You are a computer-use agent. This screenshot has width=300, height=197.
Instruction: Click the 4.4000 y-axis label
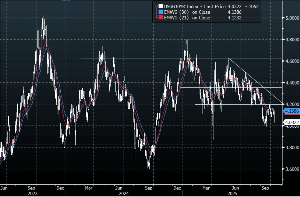(x=291, y=83)
